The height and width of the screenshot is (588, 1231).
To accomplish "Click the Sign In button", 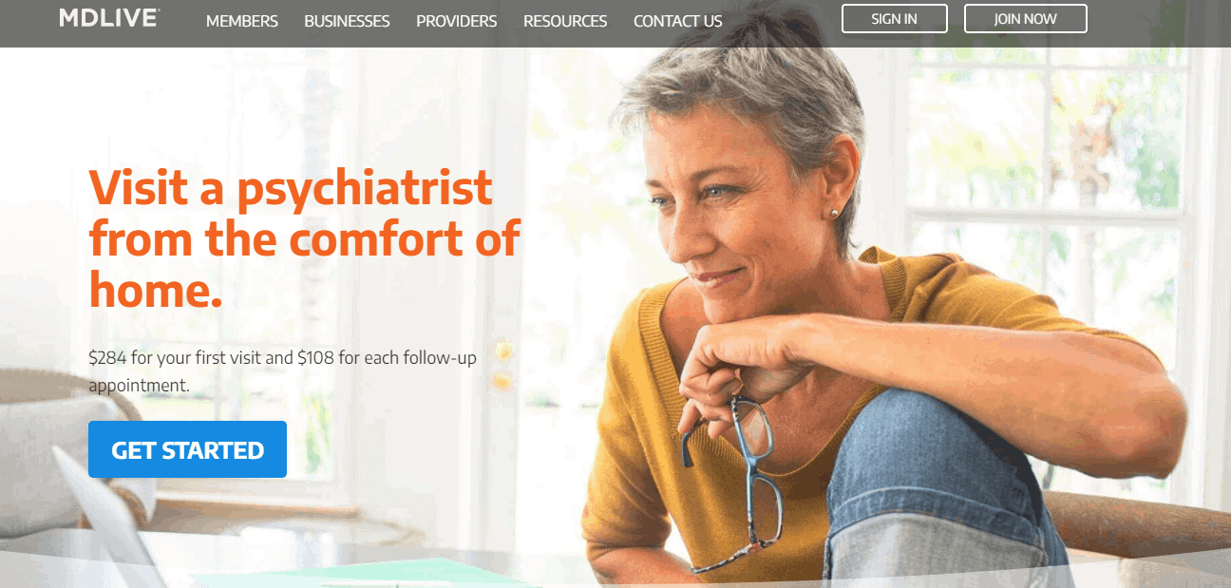I will point(894,19).
